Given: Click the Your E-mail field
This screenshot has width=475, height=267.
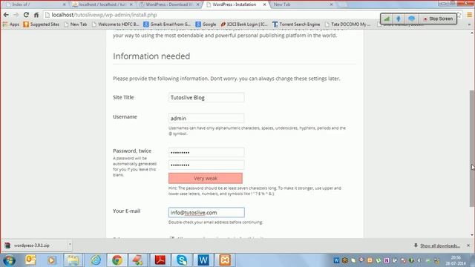Looking at the screenshot, I should click(206, 213).
